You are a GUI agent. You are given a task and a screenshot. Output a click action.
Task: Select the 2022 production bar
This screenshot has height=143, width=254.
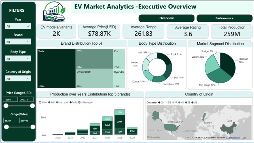coord(82,132)
